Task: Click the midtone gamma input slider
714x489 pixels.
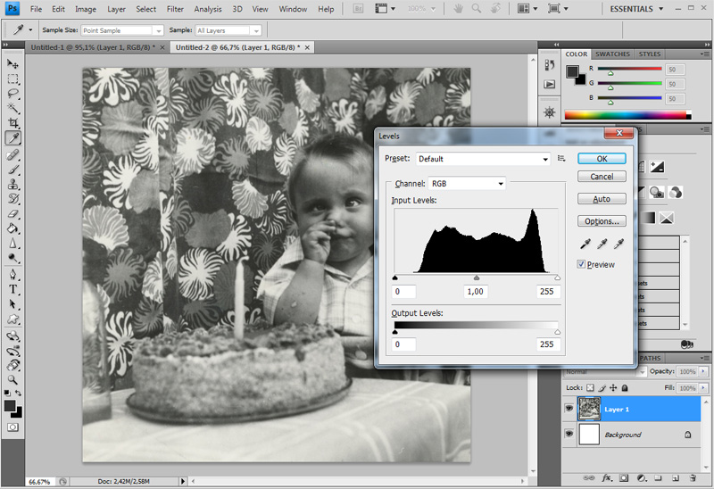Action: (x=476, y=278)
